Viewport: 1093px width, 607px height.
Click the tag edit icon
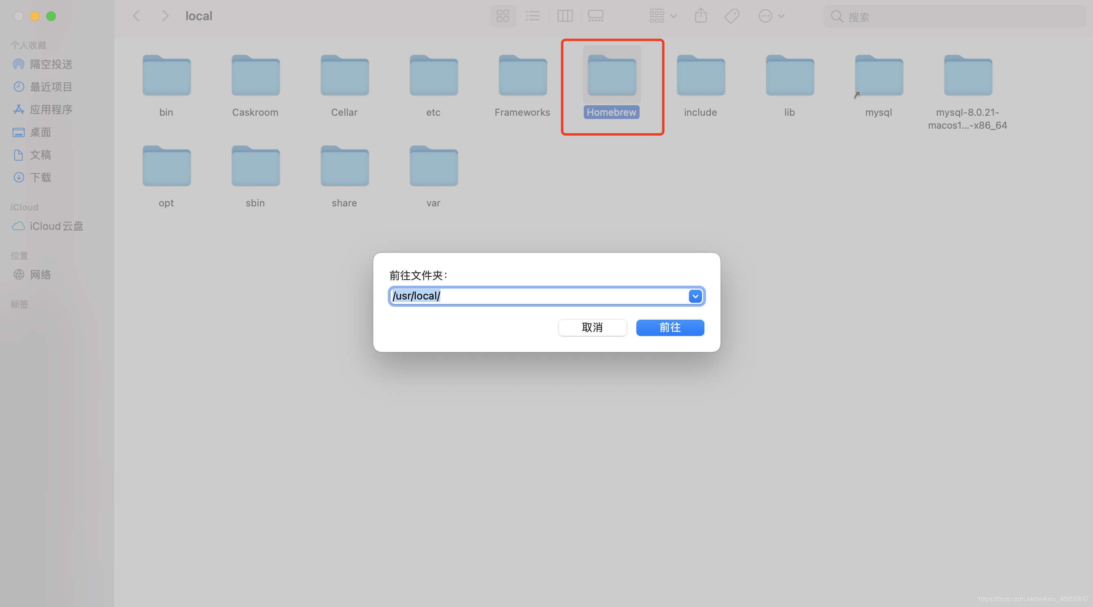click(732, 16)
